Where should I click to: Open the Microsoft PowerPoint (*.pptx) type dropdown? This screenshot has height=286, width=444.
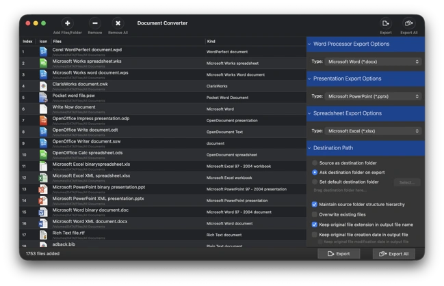pyautogui.click(x=373, y=96)
